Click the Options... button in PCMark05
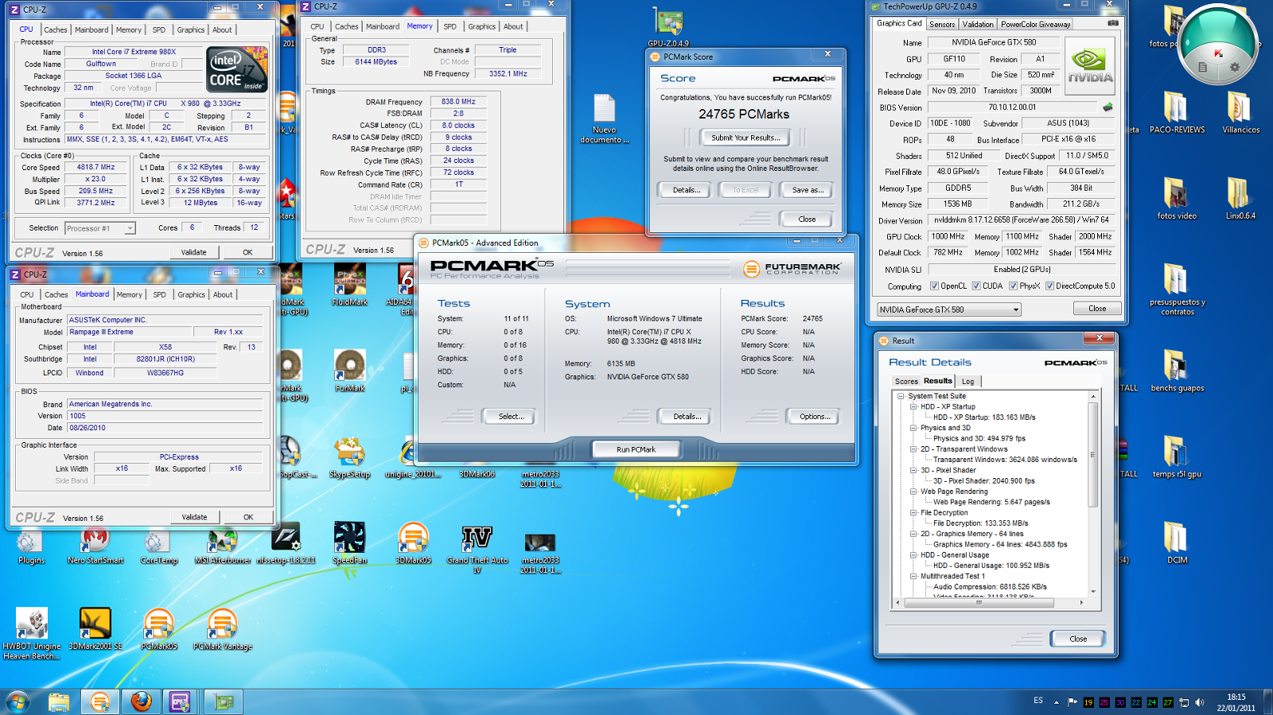Viewport: 1273px width, 715px height. (815, 416)
